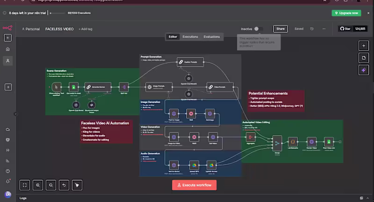Click the Logs panel label
The width and height of the screenshot is (374, 202).
(23, 198)
